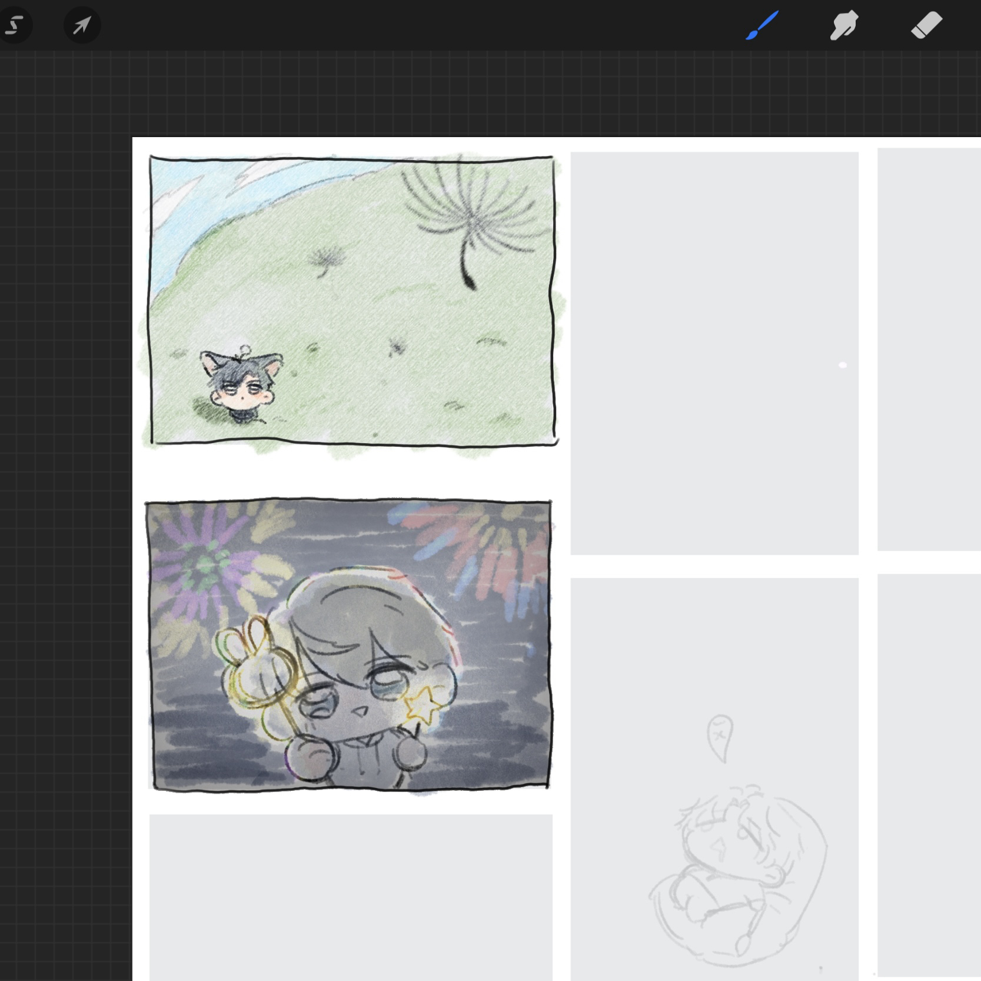
Task: Select the Brush tool
Action: [x=762, y=25]
